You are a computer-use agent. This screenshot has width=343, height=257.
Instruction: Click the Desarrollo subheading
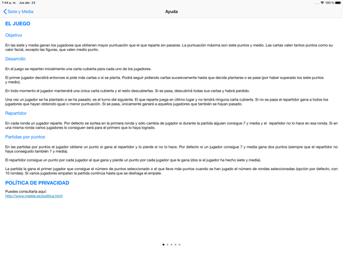16,59
